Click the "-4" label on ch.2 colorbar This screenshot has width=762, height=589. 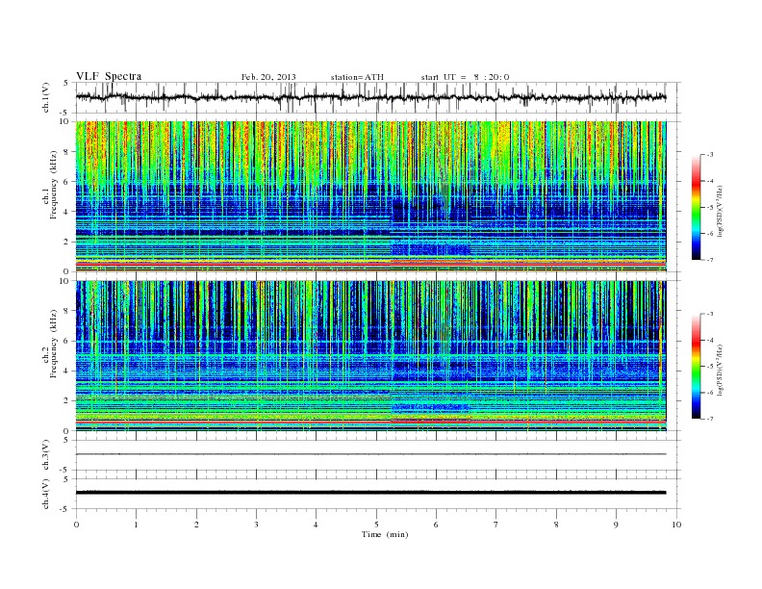(709, 340)
